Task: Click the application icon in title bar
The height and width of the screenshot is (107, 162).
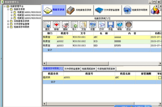Action: pos(2,2)
